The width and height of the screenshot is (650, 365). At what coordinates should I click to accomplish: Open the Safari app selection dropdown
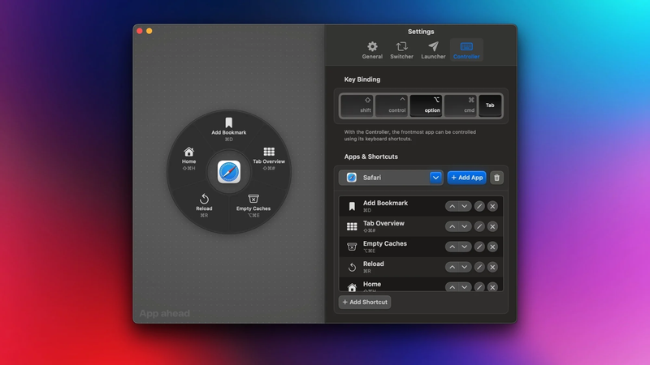pos(435,178)
